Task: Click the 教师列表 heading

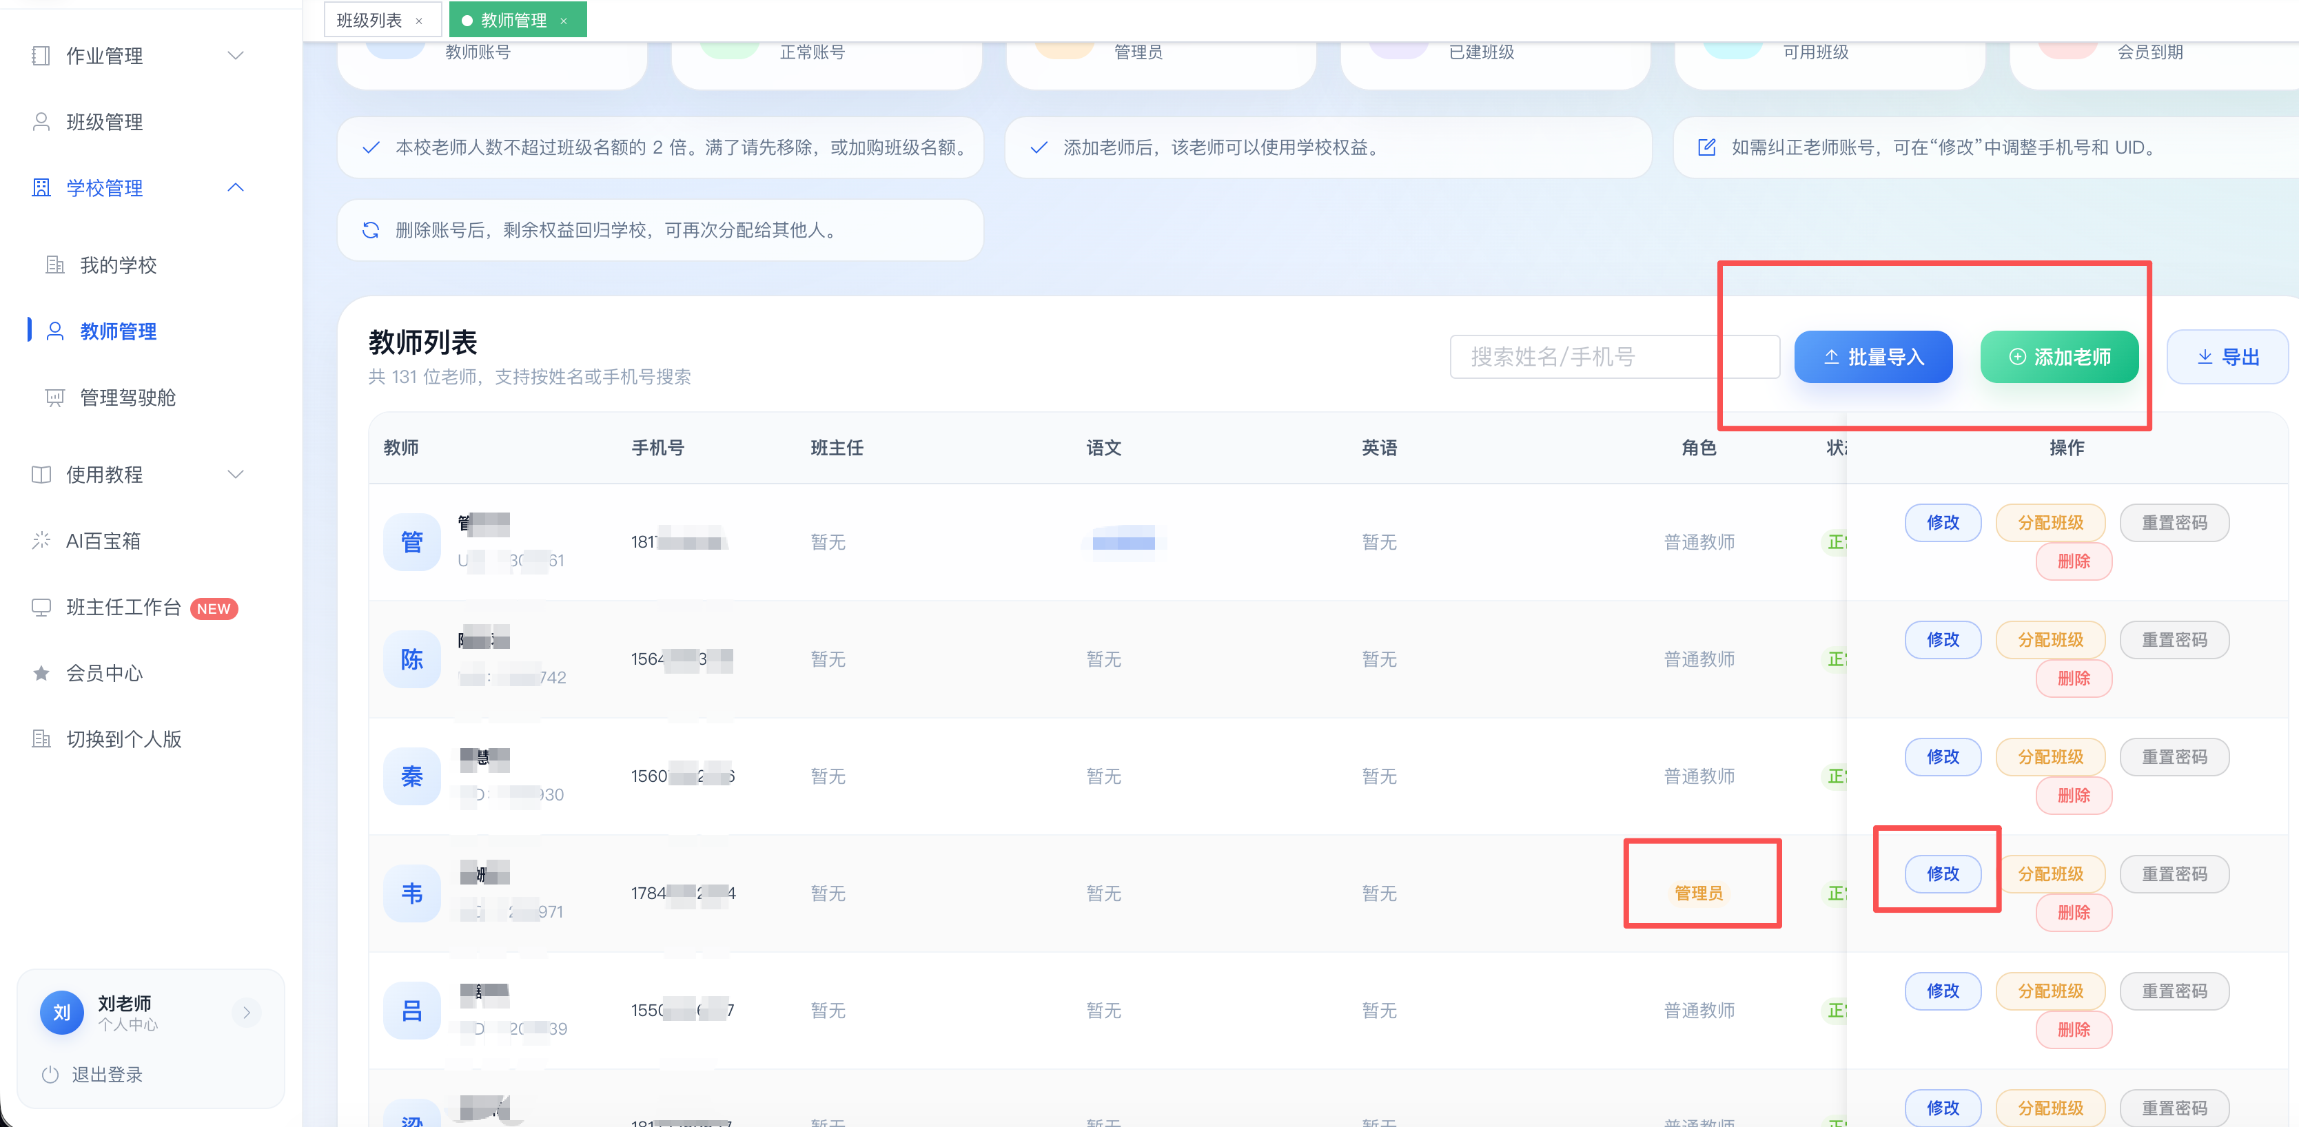Action: [422, 342]
